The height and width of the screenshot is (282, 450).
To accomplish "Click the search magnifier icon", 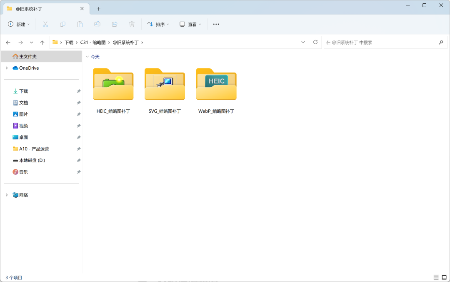I will (441, 43).
